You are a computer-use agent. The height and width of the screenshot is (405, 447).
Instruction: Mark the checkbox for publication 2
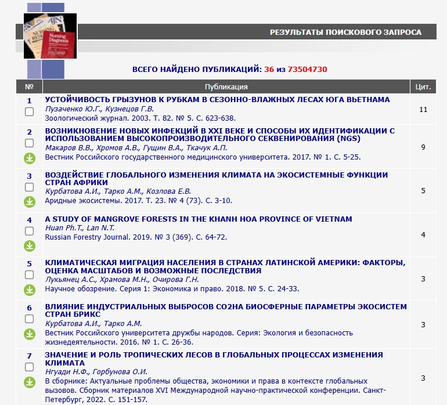29,143
